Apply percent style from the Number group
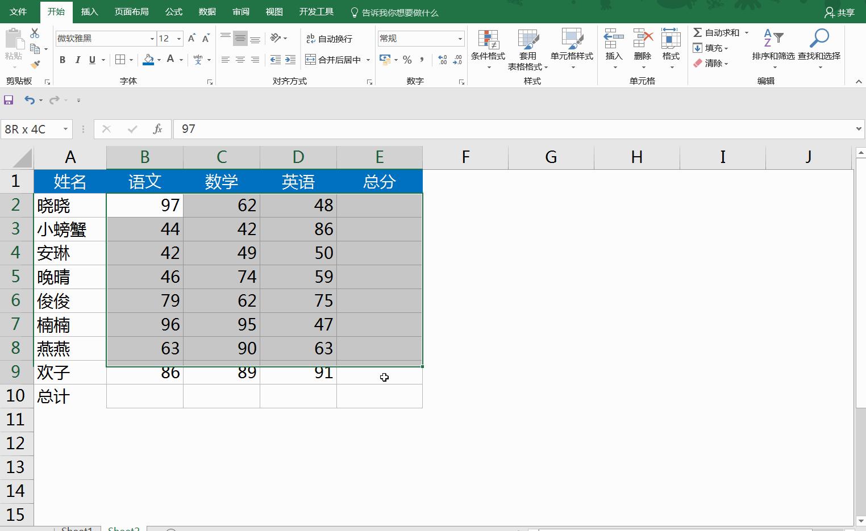This screenshot has width=866, height=531. click(407, 59)
